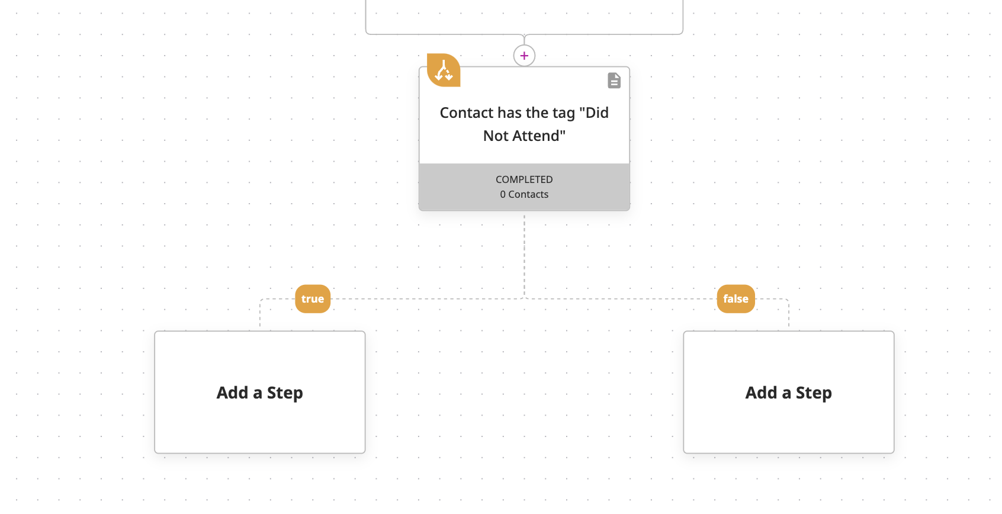Select the orange "false" branch badge

click(736, 299)
